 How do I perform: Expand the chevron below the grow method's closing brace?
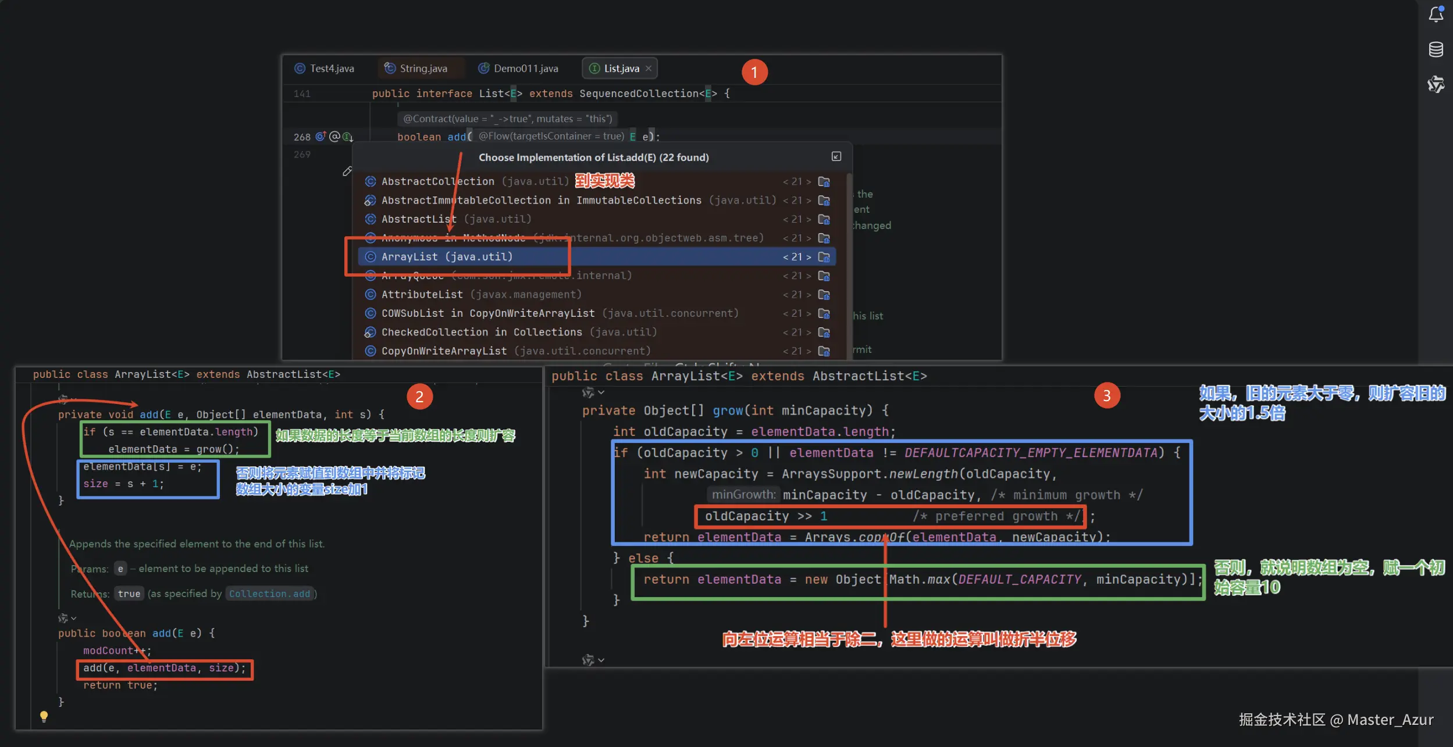click(601, 660)
